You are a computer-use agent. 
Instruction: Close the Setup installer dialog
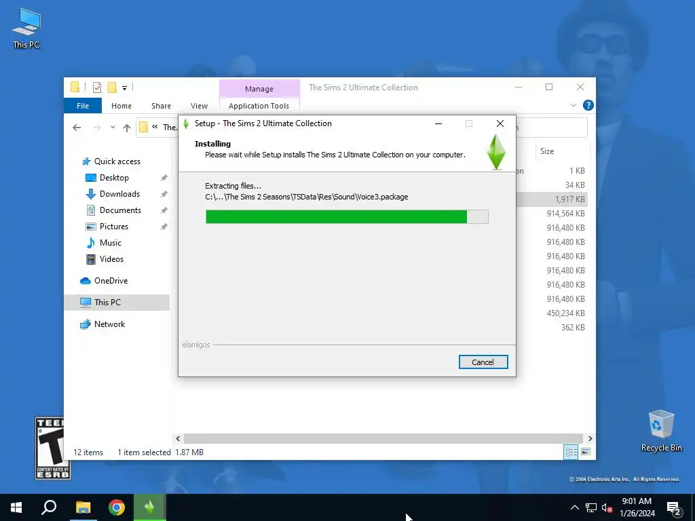(x=500, y=123)
